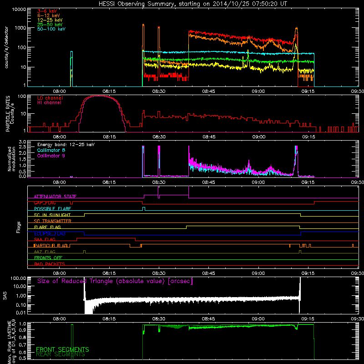This screenshot has height=364, width=364.
Task: Click the POSSIBLE_FLARE flag label
Action: (52, 209)
